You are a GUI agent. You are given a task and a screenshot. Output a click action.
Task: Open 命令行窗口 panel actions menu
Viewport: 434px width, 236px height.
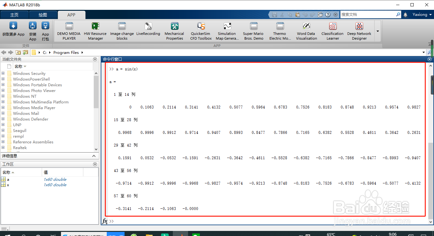[x=430, y=59]
